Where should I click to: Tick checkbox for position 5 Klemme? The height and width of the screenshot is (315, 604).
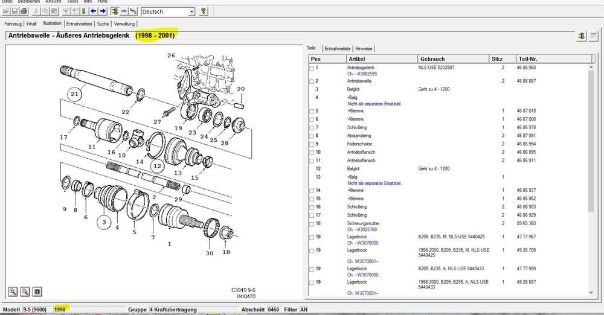coord(311,112)
